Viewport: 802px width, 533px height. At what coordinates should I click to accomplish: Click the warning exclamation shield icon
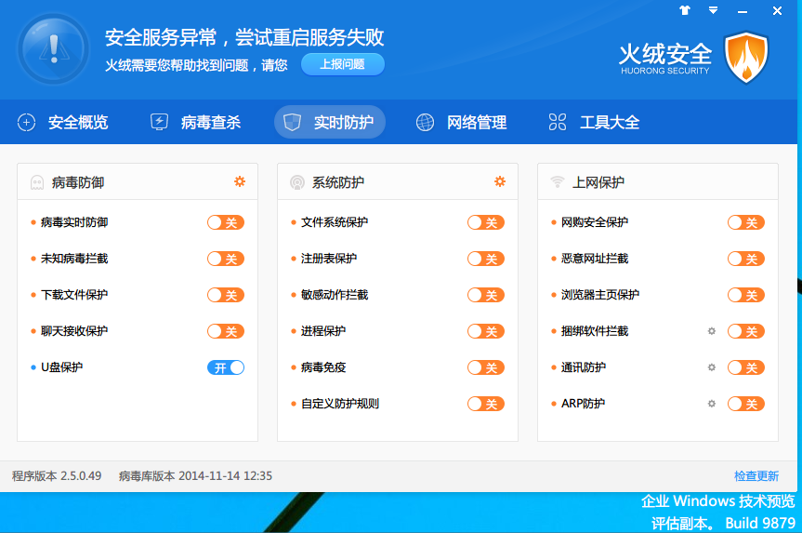point(52,49)
